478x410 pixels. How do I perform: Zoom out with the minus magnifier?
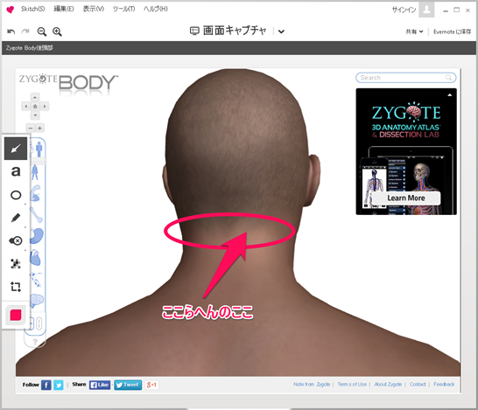pyautogui.click(x=42, y=31)
